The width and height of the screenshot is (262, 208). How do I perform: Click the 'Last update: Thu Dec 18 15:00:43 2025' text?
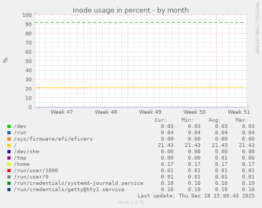tap(196, 196)
